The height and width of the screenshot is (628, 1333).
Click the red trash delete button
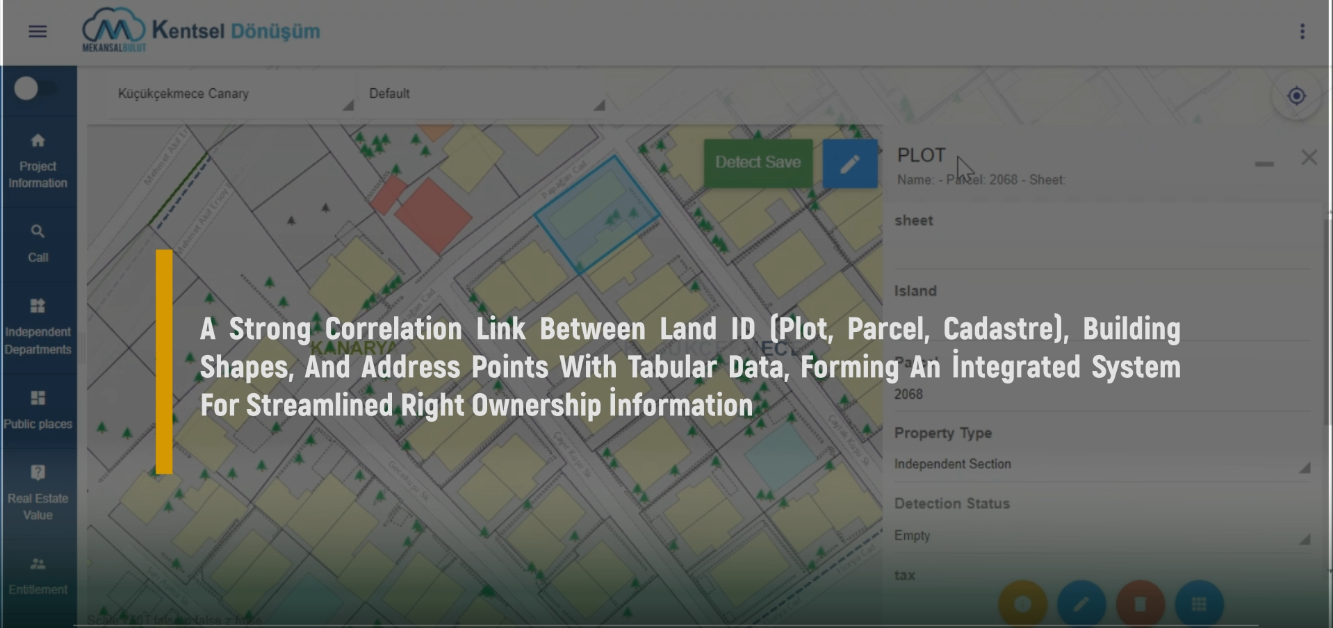click(x=1140, y=604)
